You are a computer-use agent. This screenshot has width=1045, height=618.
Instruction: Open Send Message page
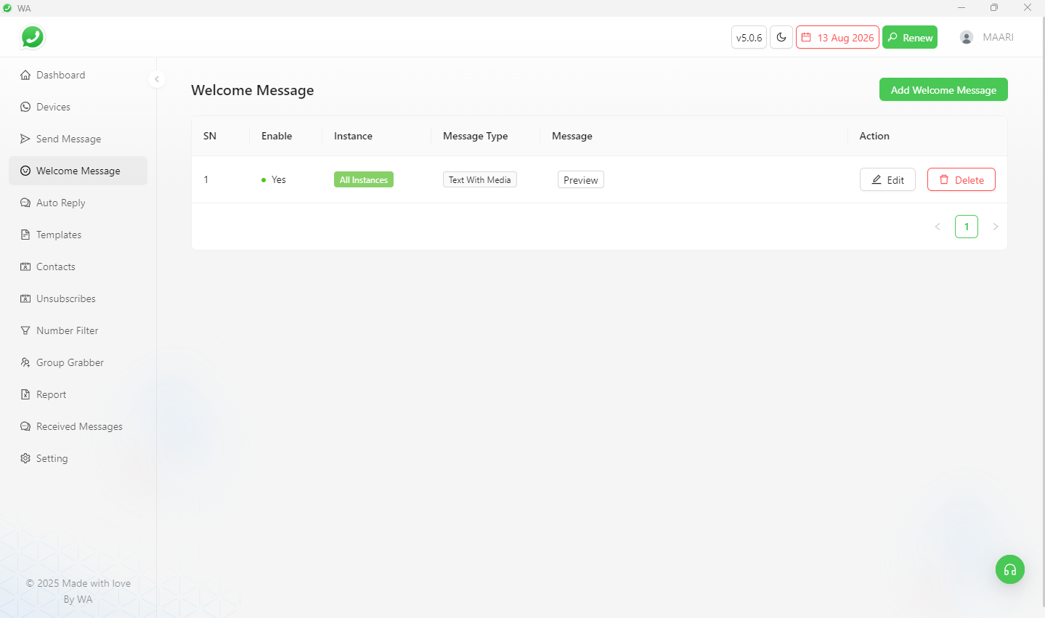(68, 139)
